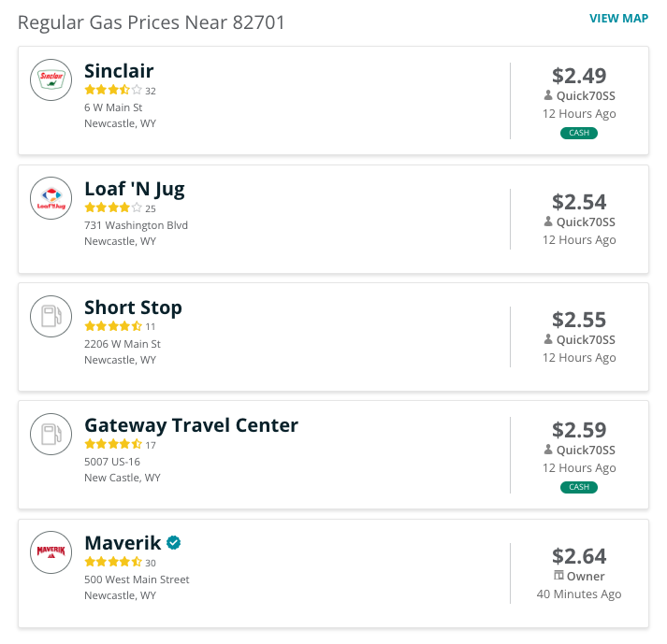Image resolution: width=667 pixels, height=644 pixels.
Task: Open the Sinclair station name link
Action: pyautogui.click(x=119, y=71)
